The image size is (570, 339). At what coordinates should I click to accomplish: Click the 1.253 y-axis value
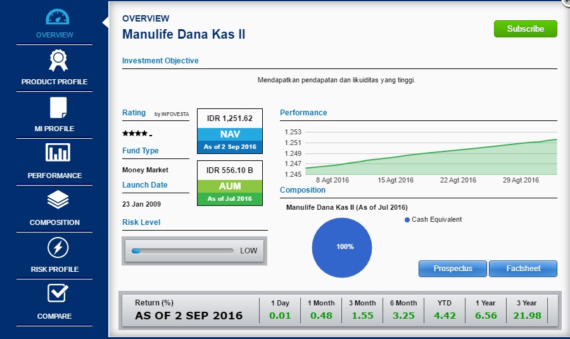[293, 132]
